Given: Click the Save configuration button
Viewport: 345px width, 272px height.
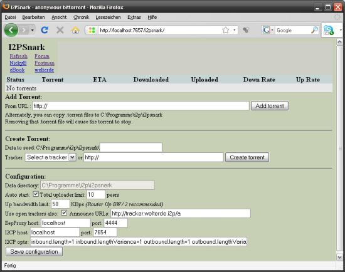Looking at the screenshot, I should [x=34, y=252].
